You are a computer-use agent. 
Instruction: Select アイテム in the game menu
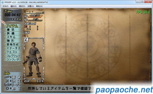click(13, 26)
